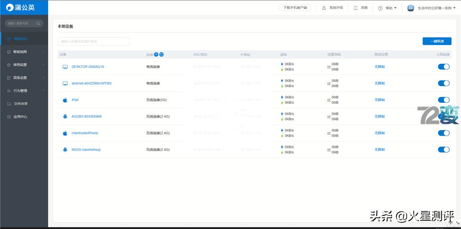
Task: Open 无限制 setting for MIX2S-xiaomishouji
Action: [380, 150]
